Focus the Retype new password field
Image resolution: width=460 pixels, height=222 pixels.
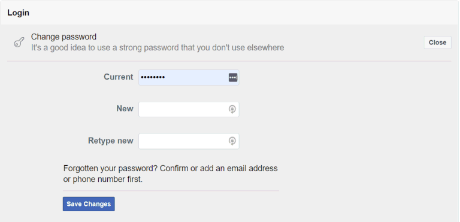click(x=189, y=141)
